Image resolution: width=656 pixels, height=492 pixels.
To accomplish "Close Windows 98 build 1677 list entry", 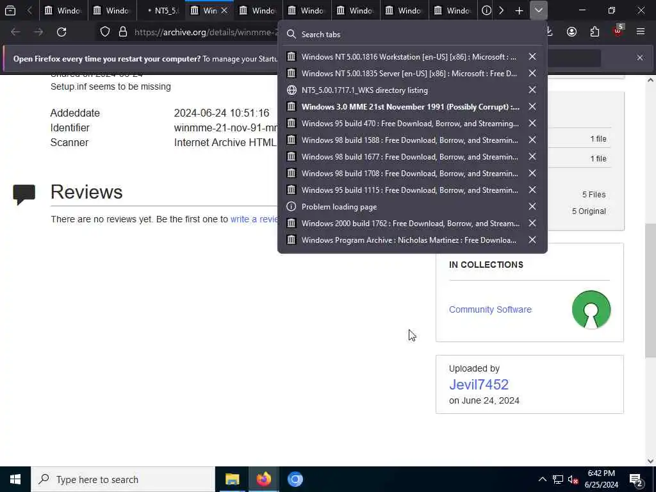I will (532, 156).
